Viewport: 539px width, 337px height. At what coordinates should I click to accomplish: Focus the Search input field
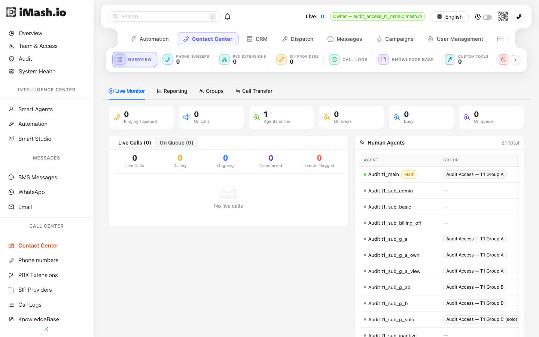coord(165,16)
